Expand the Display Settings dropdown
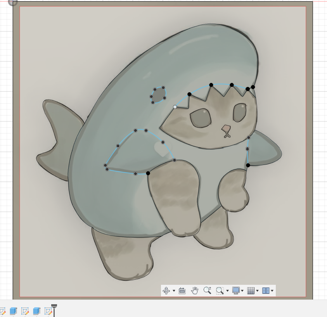Image resolution: width=327 pixels, height=317 pixels. coord(243,291)
